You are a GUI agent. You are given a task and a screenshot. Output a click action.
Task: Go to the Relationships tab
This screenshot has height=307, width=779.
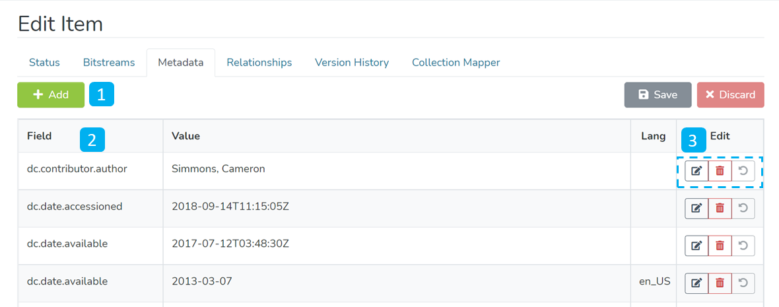point(259,63)
